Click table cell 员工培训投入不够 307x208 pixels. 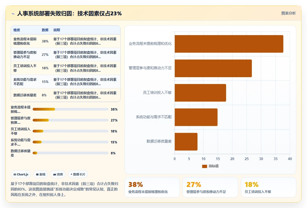25,68
